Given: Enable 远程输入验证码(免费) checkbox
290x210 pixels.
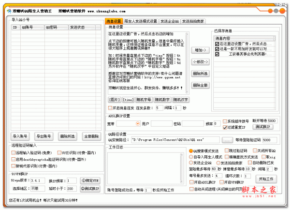Looking at the screenshot, I should coord(13,153).
